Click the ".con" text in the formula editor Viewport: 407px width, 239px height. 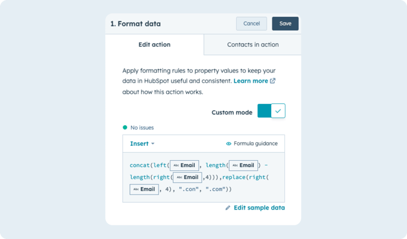pyautogui.click(x=188, y=189)
